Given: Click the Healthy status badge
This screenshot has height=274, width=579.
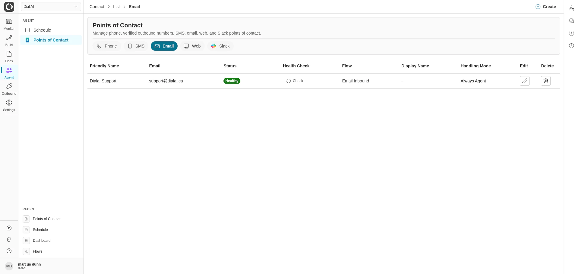Looking at the screenshot, I should click(232, 81).
